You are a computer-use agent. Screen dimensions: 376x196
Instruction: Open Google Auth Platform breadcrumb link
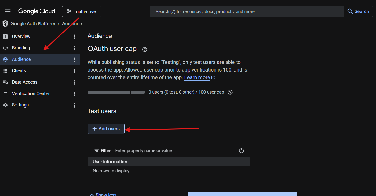[33, 24]
